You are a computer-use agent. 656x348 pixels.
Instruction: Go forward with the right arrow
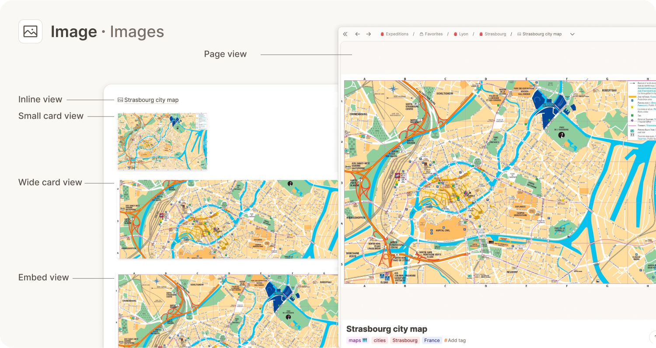(368, 34)
